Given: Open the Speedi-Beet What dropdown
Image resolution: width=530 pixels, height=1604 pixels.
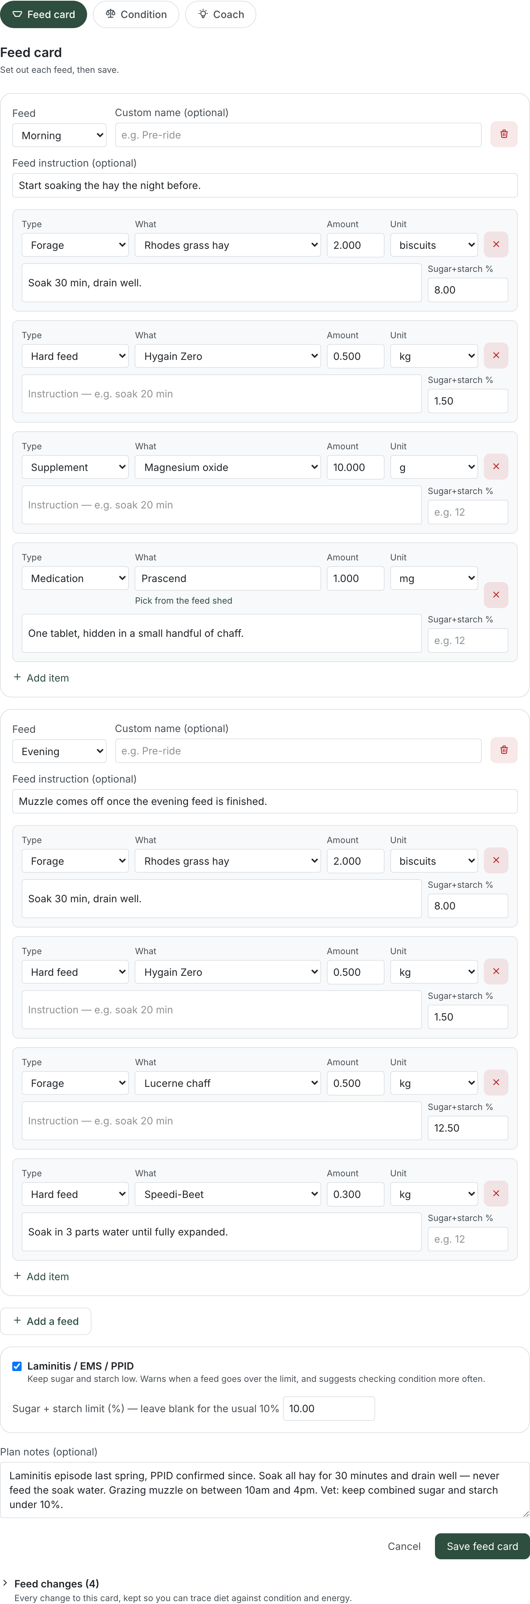Looking at the screenshot, I should click(228, 1194).
